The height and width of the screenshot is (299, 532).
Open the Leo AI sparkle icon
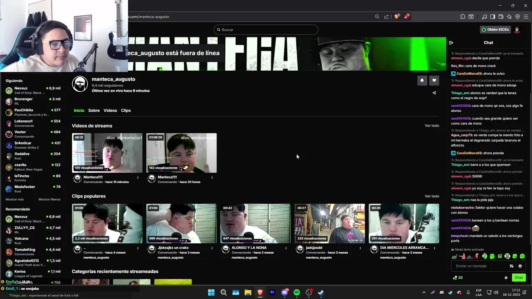tap(509, 17)
